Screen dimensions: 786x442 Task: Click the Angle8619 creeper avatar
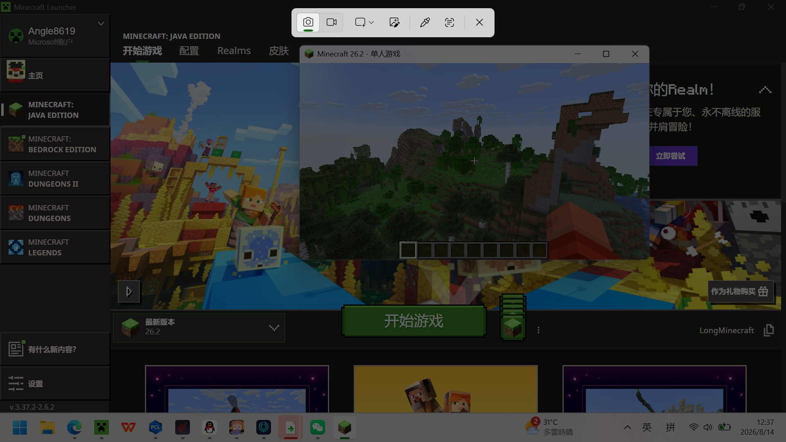(16, 36)
